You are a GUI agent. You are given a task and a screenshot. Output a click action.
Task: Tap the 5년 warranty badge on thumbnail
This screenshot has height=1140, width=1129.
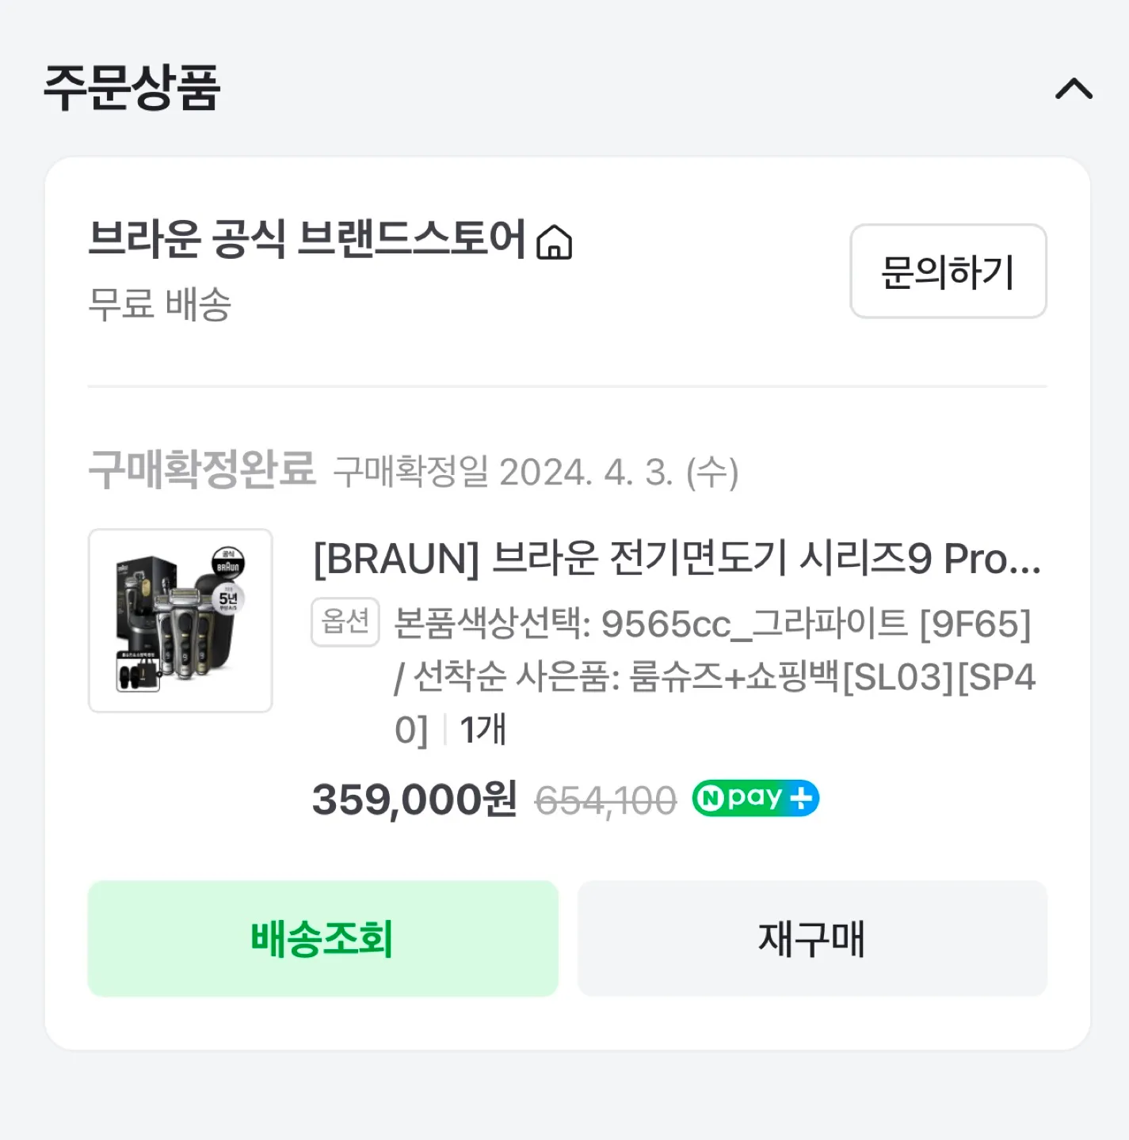[228, 599]
